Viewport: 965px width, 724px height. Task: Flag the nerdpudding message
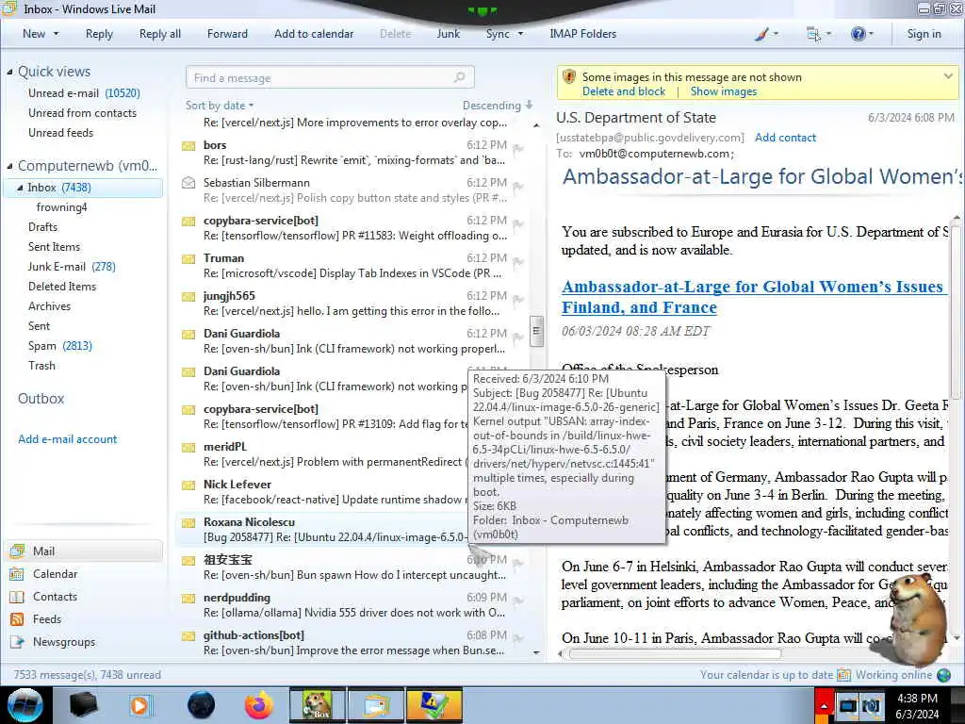click(519, 601)
